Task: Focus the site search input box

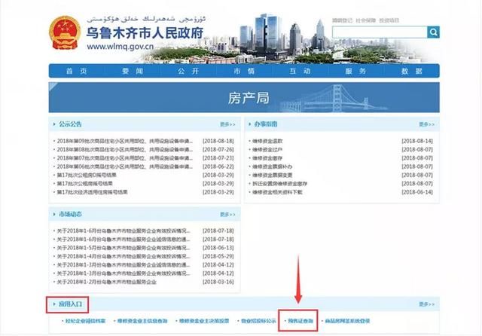Action: 380,32
